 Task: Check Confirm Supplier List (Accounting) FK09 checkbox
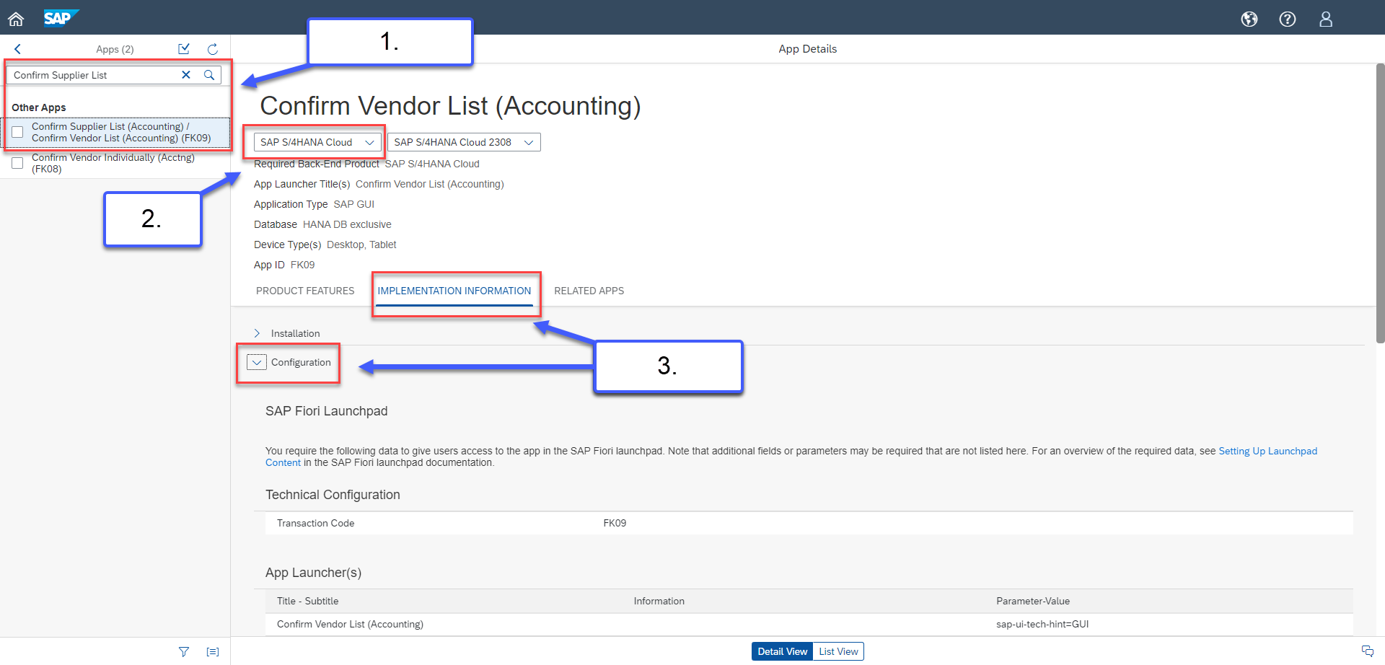tap(17, 132)
